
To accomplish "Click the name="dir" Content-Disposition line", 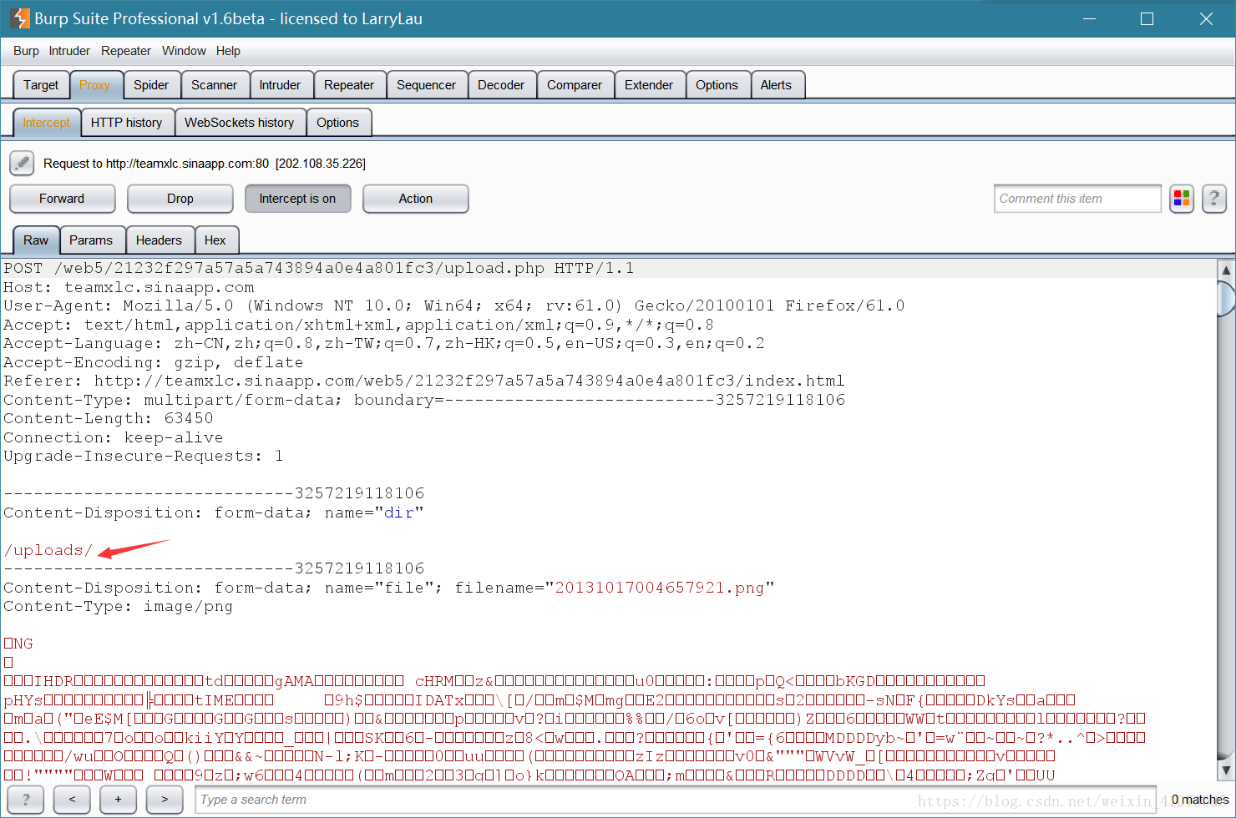I will coord(214,513).
